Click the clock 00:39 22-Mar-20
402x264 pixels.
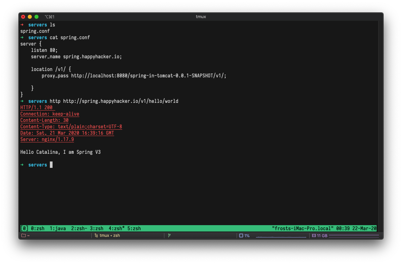356,228
